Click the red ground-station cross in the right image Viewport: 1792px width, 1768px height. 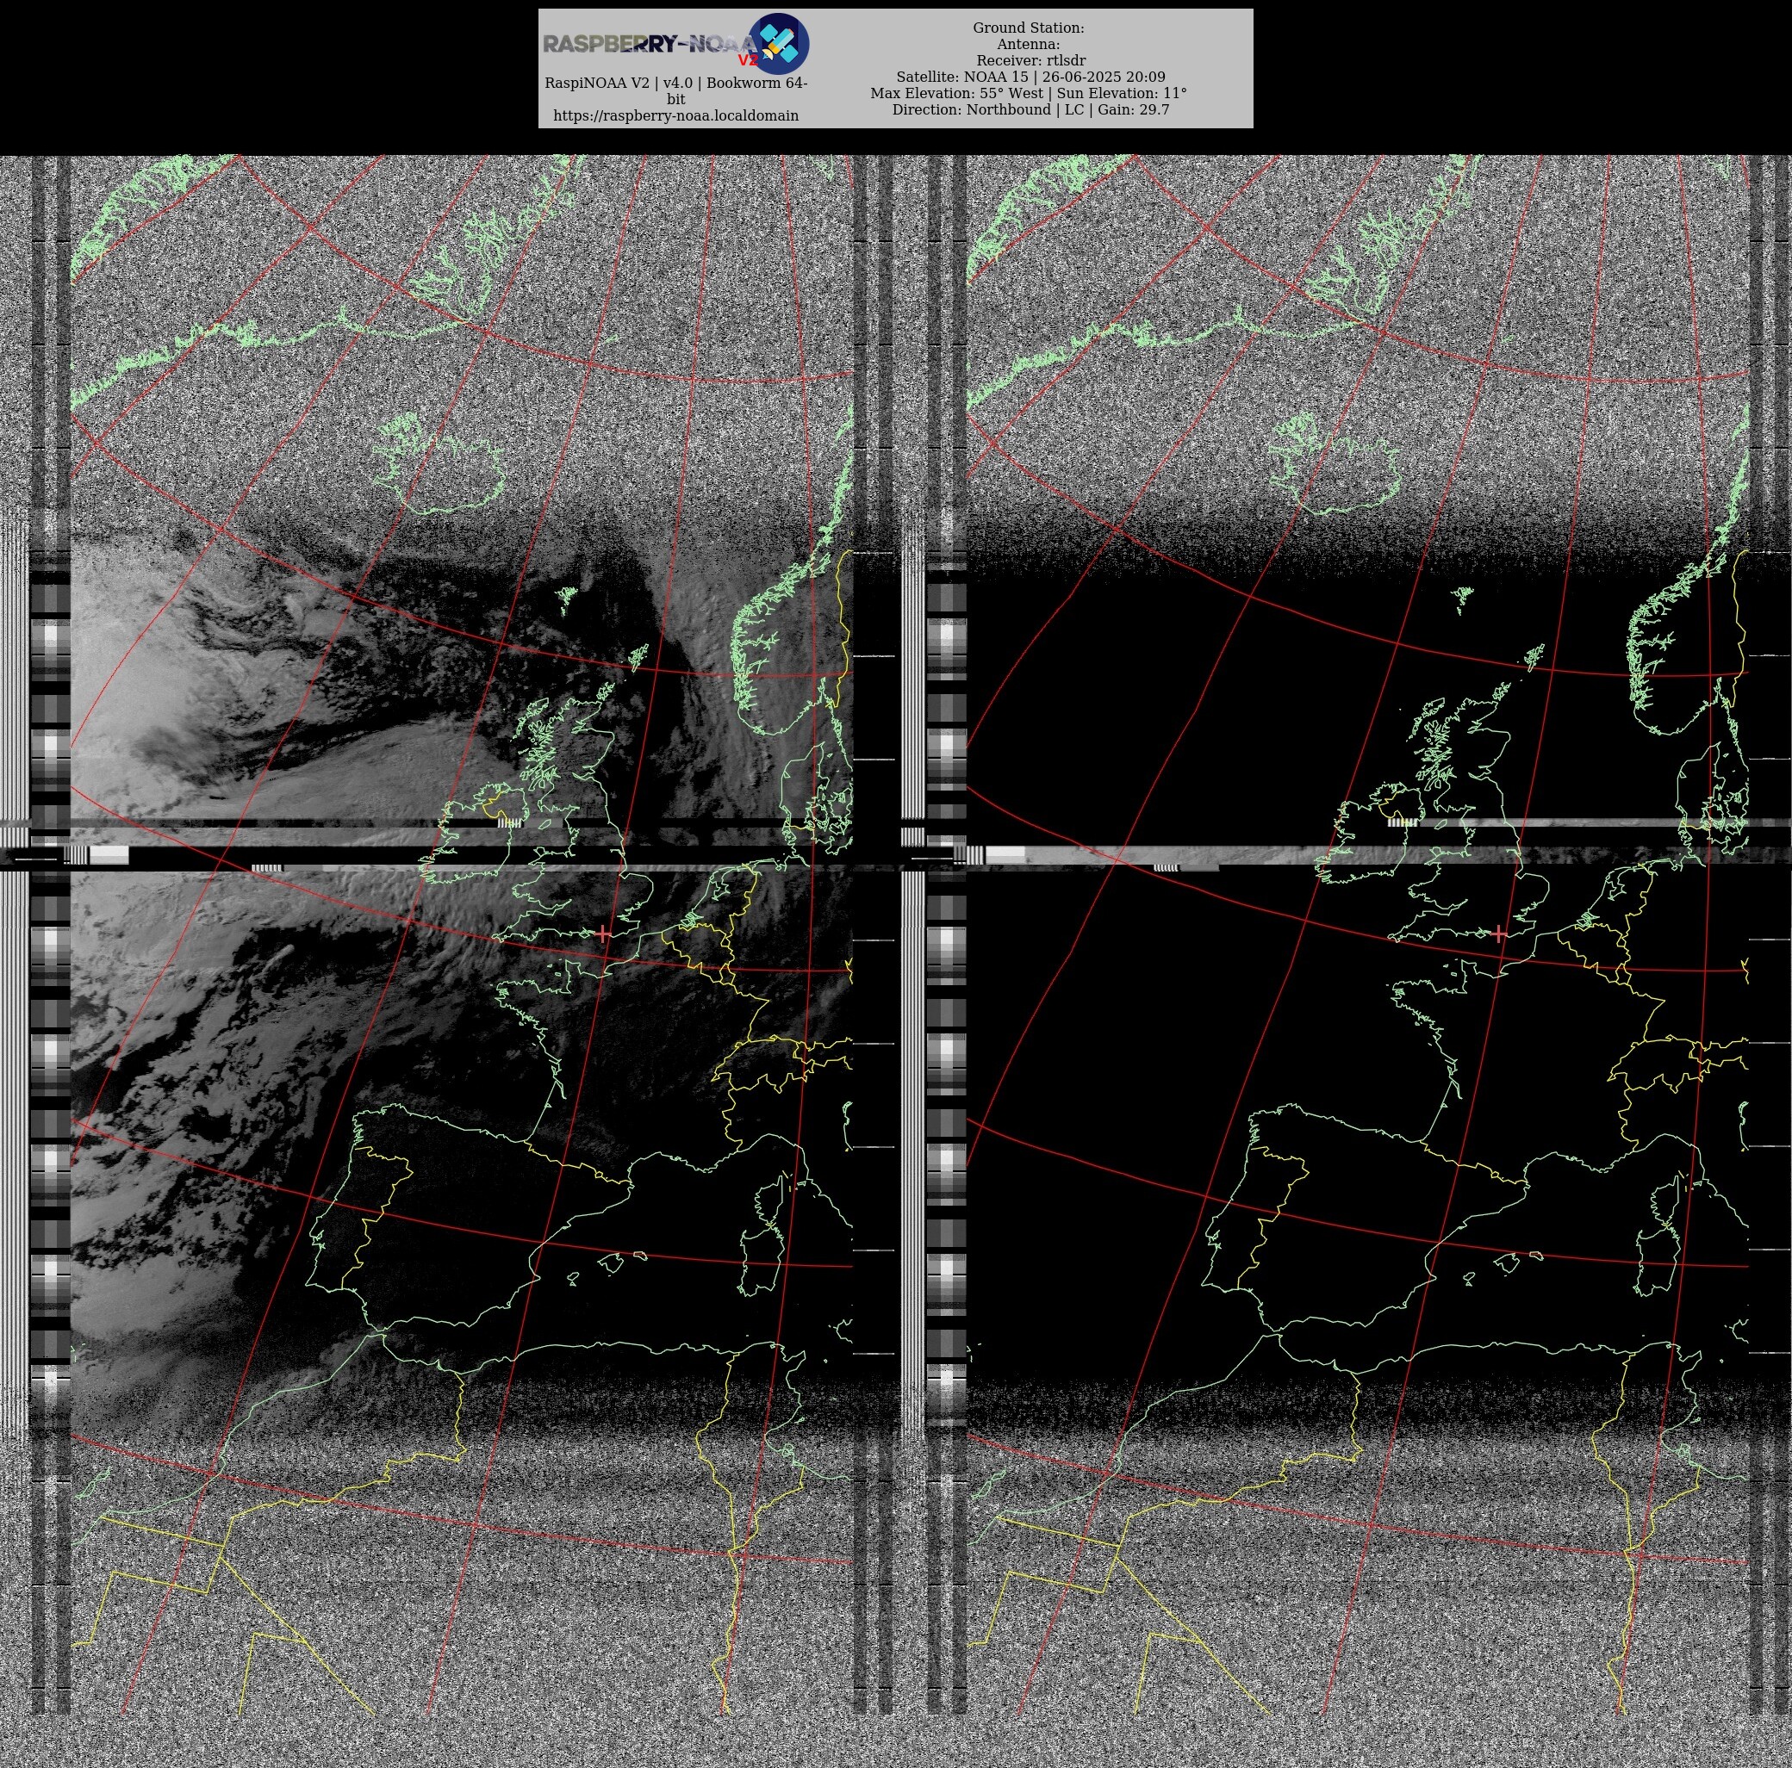[x=1499, y=934]
